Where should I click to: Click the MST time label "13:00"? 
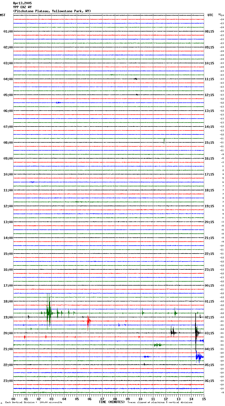click(x=8, y=222)
